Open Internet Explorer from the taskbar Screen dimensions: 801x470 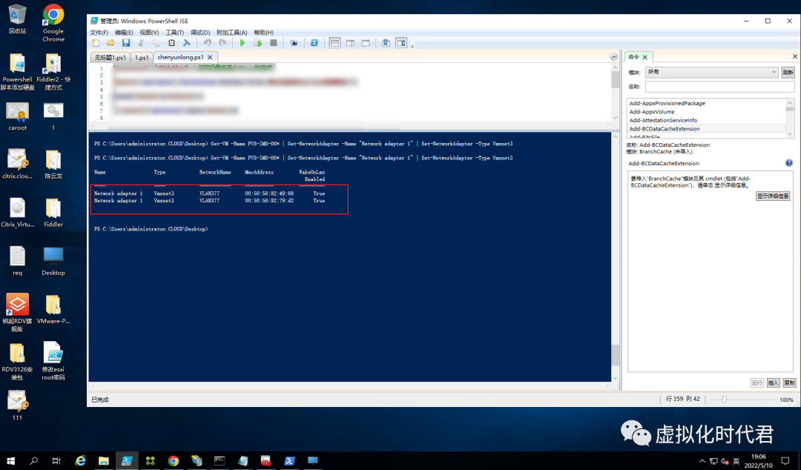point(81,461)
